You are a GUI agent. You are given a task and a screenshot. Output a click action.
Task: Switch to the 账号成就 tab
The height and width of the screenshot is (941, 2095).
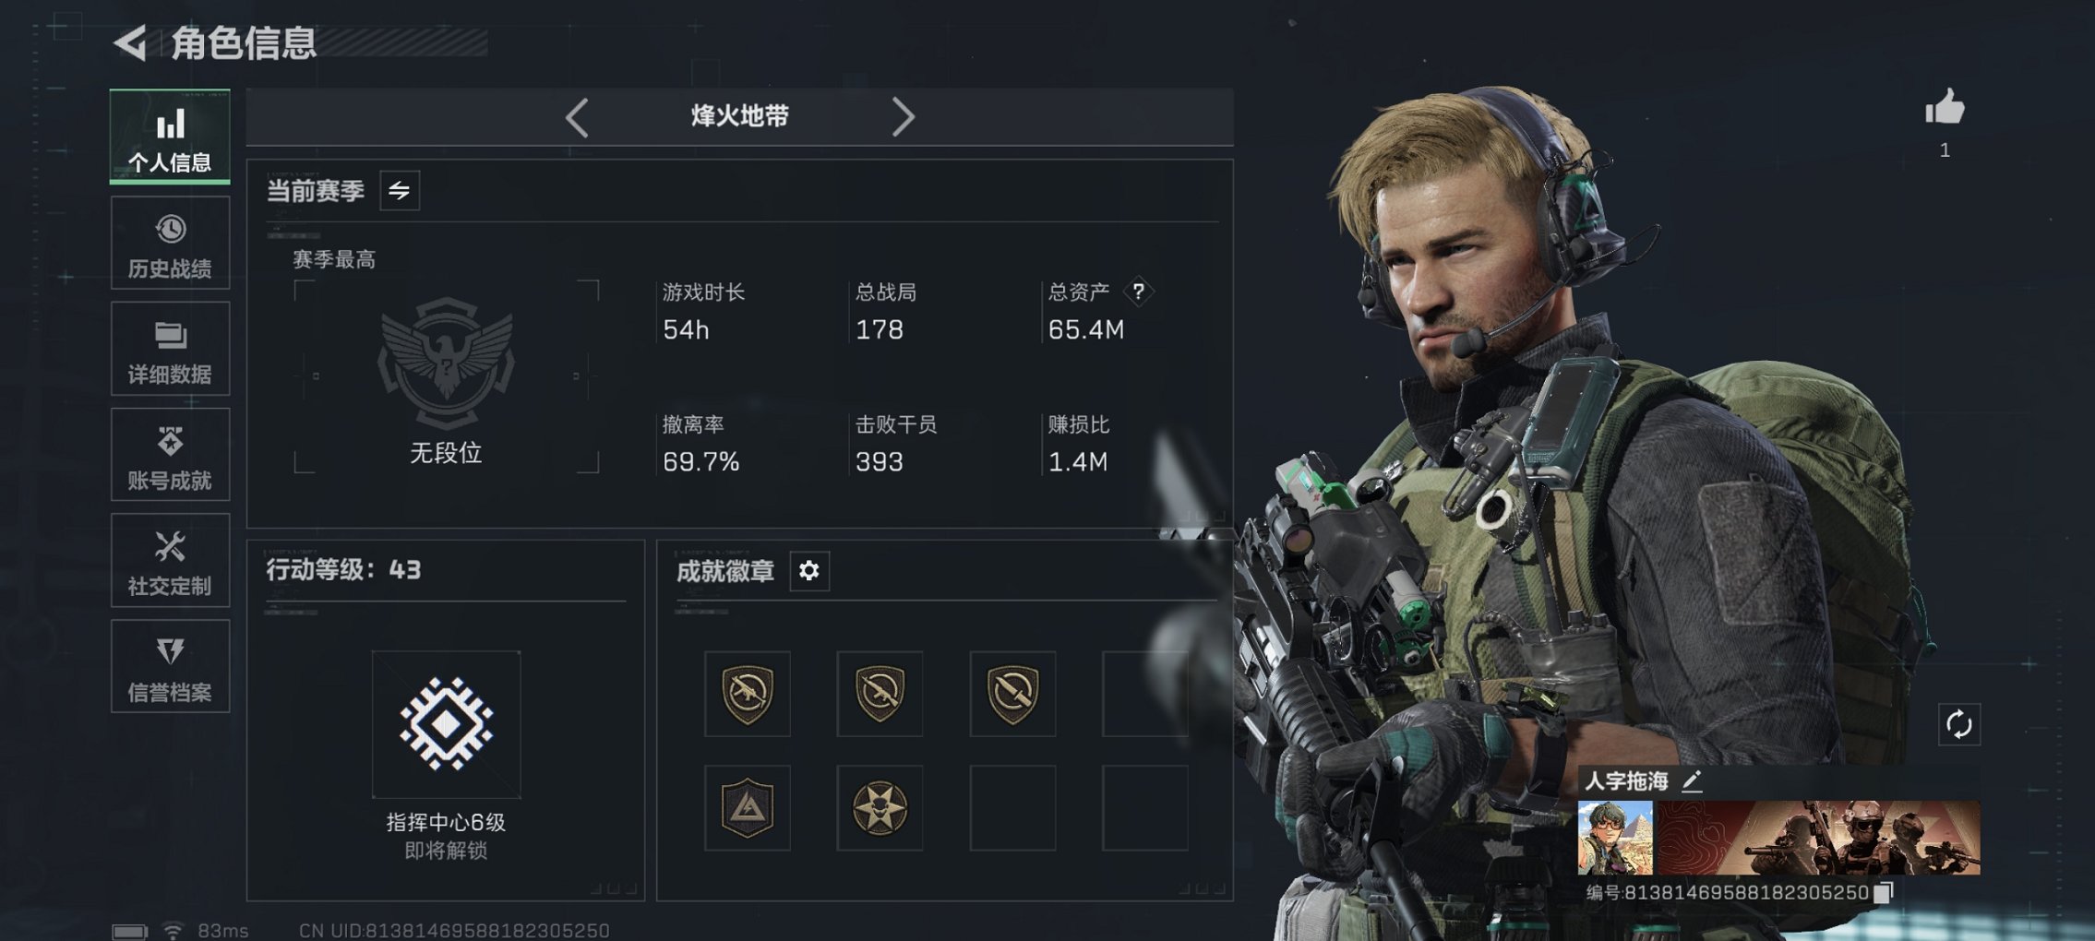170,456
